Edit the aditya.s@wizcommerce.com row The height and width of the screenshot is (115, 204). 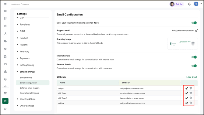[x=187, y=103]
